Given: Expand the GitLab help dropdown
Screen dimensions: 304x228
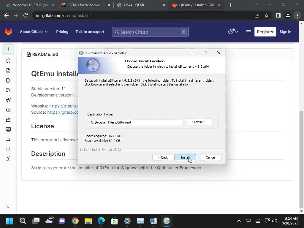Looking at the screenshot, I should tap(233, 32).
